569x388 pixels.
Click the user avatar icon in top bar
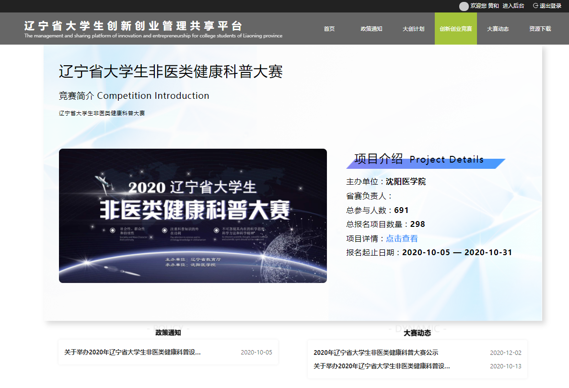(464, 6)
